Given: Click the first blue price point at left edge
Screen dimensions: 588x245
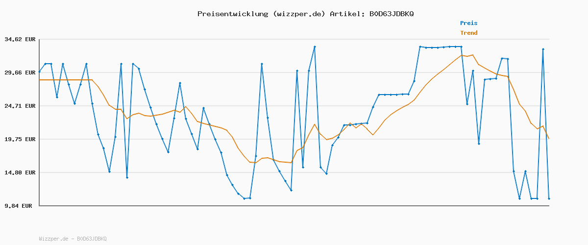Looking at the screenshot, I should click(40, 72).
